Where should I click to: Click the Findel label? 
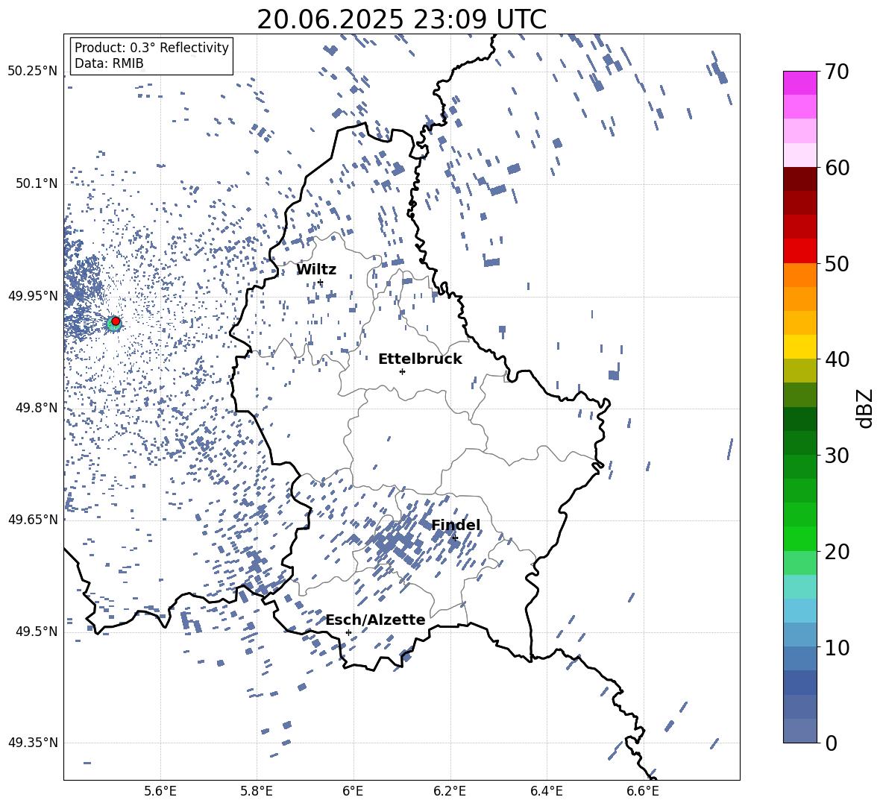click(456, 525)
